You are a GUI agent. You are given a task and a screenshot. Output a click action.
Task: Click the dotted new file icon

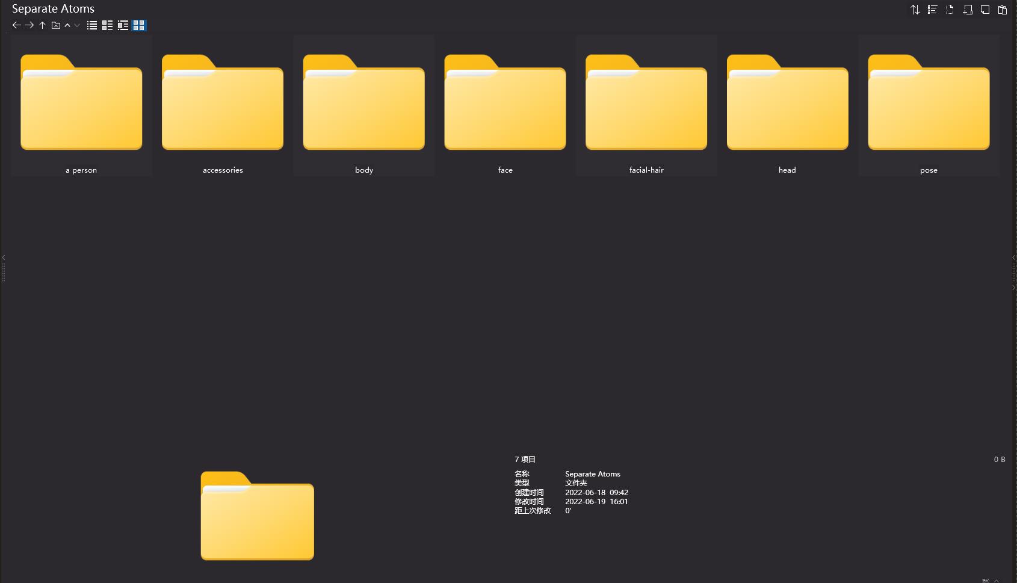pyautogui.click(x=950, y=10)
